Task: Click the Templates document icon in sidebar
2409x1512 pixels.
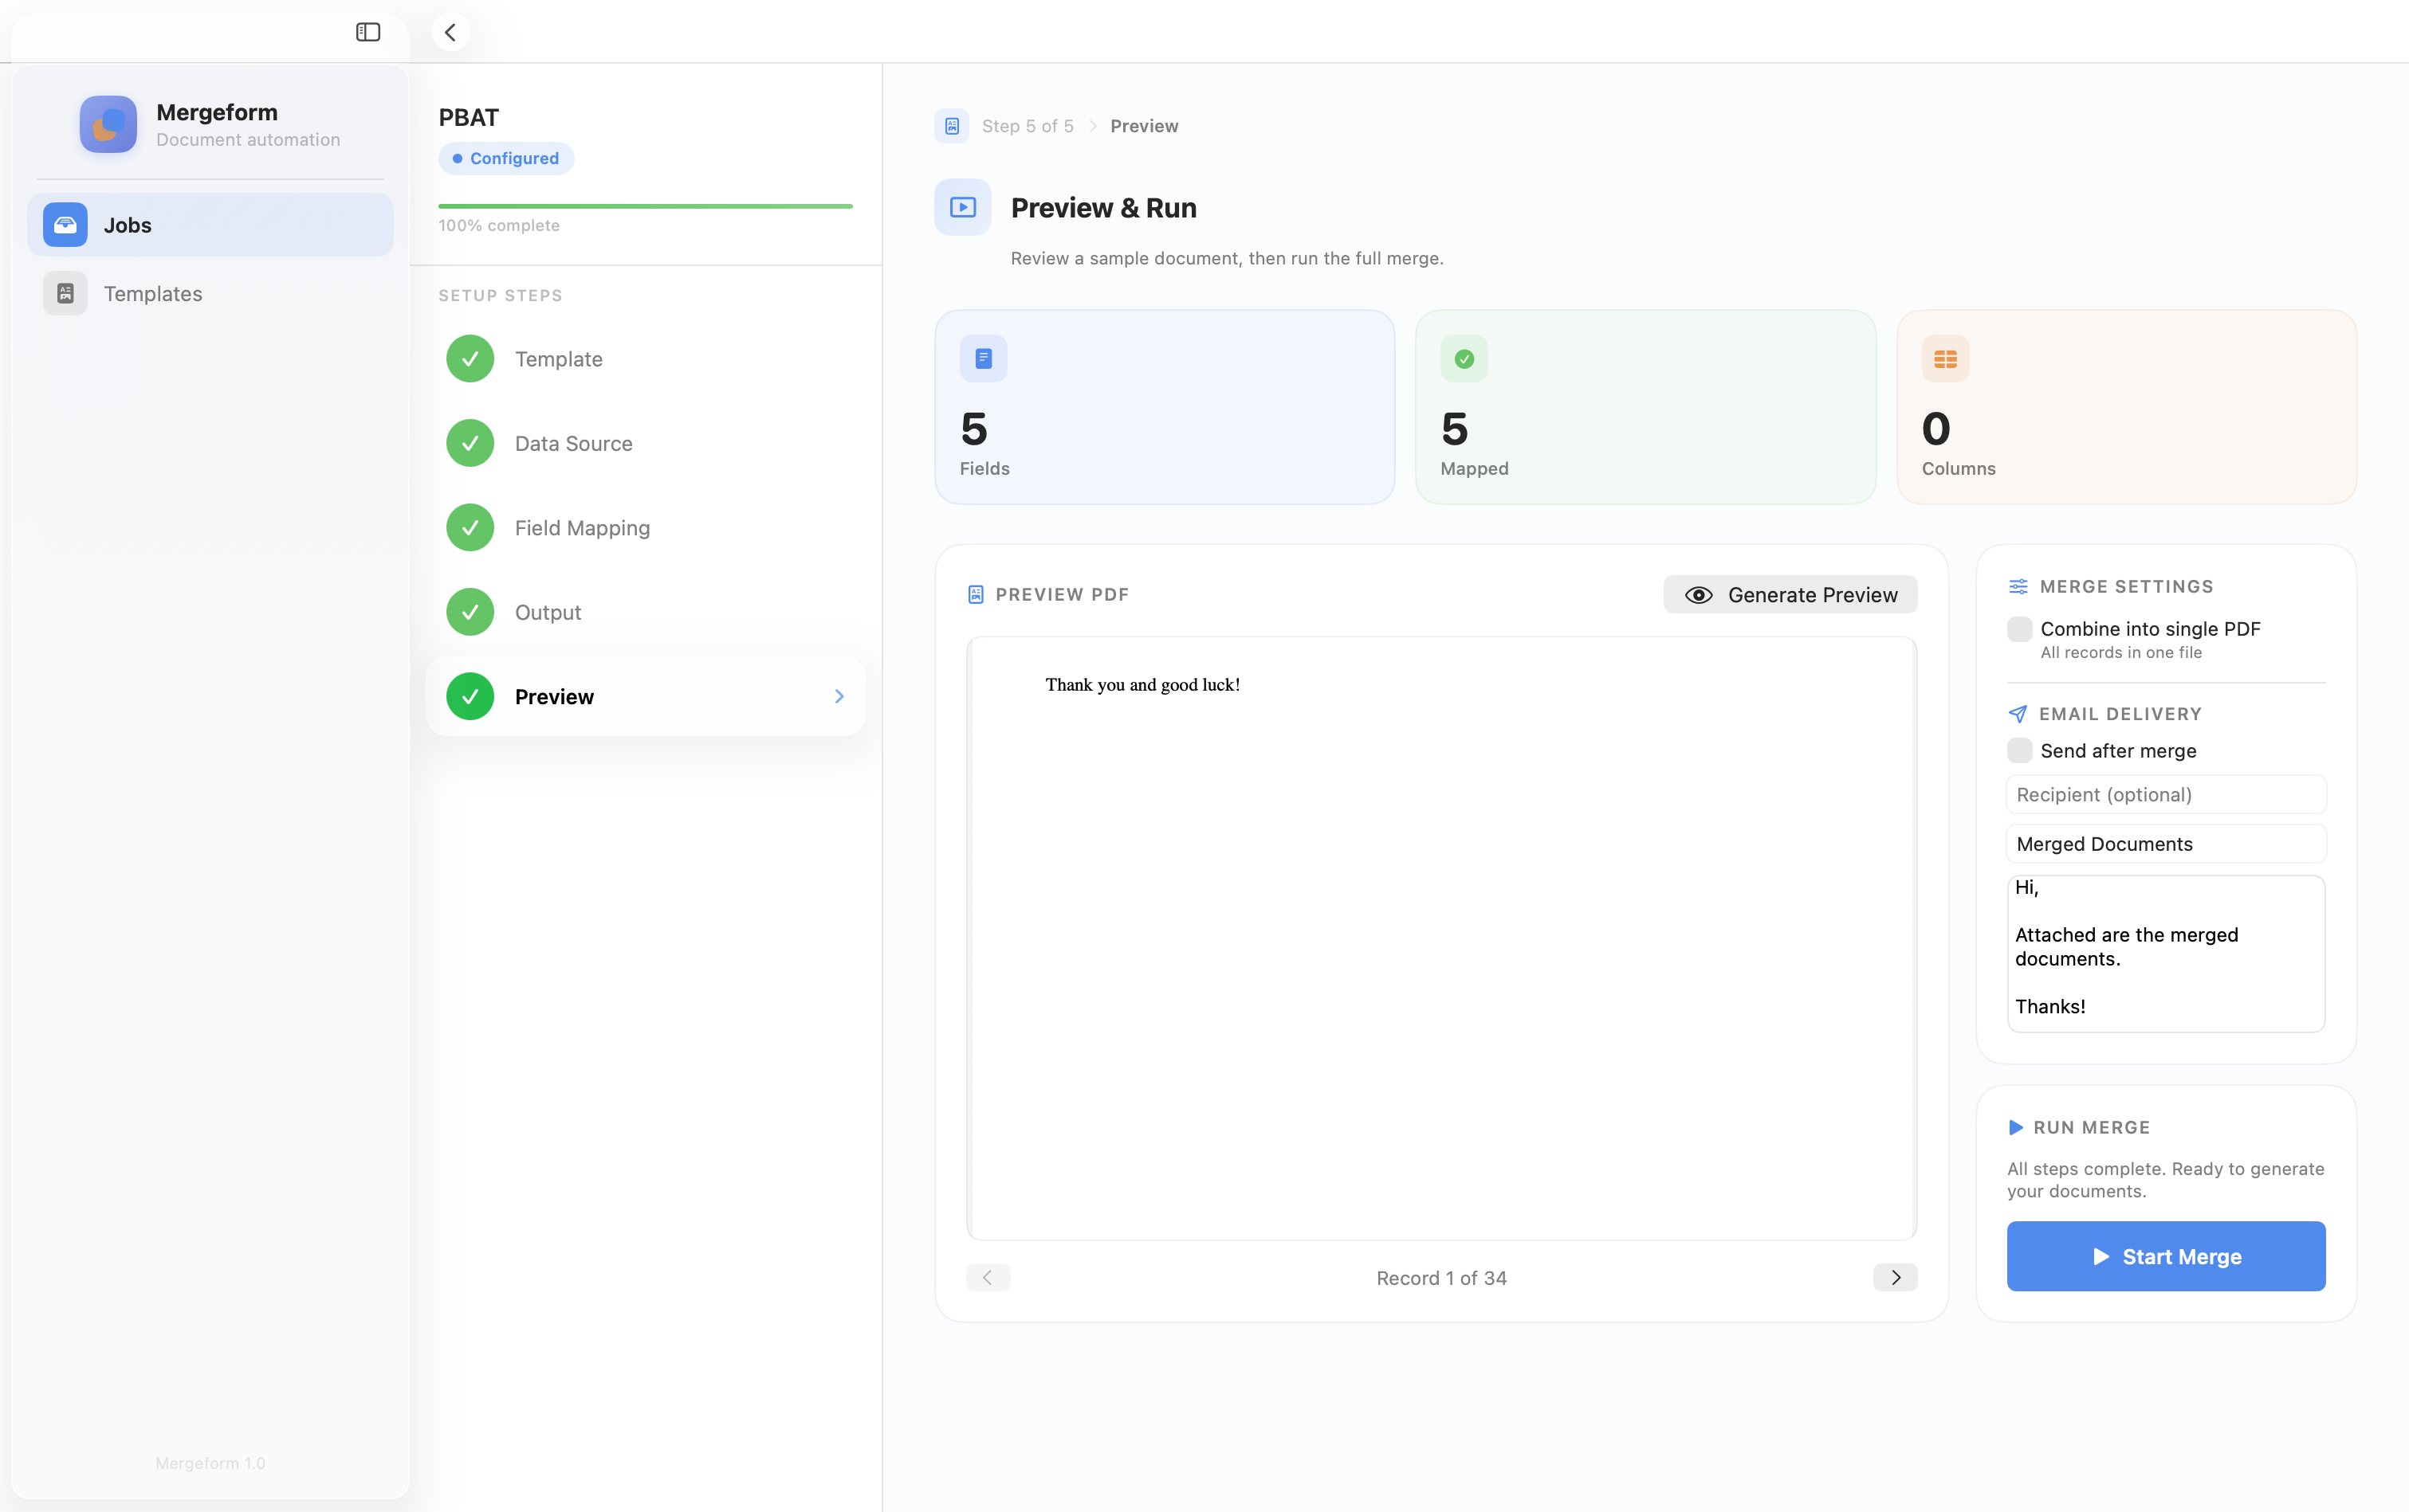Action: pos(64,293)
